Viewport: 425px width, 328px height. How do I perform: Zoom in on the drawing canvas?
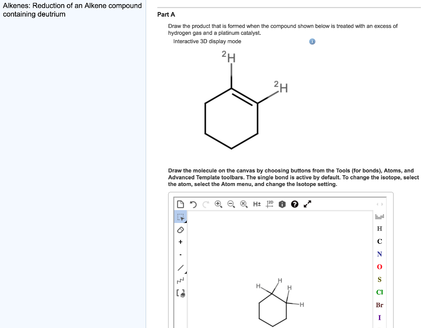point(217,203)
